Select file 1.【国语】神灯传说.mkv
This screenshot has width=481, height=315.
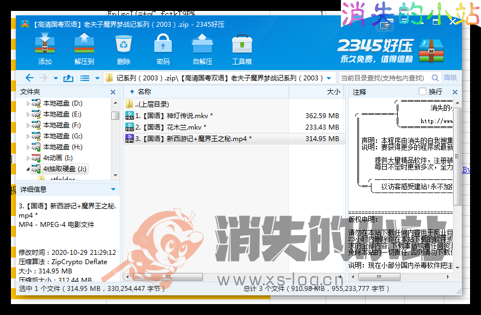click(234, 115)
